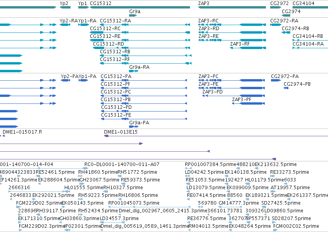Click the CG34104 gene label
Viewport: 328px width, 232px height.
click(x=303, y=3)
